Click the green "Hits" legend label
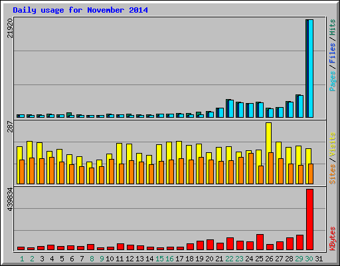Image resolution: width=340 pixels, height=266 pixels. [x=332, y=27]
